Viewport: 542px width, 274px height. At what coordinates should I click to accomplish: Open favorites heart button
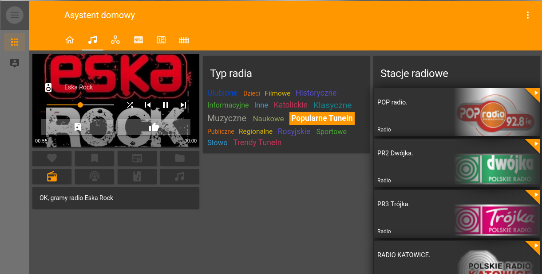(52, 158)
